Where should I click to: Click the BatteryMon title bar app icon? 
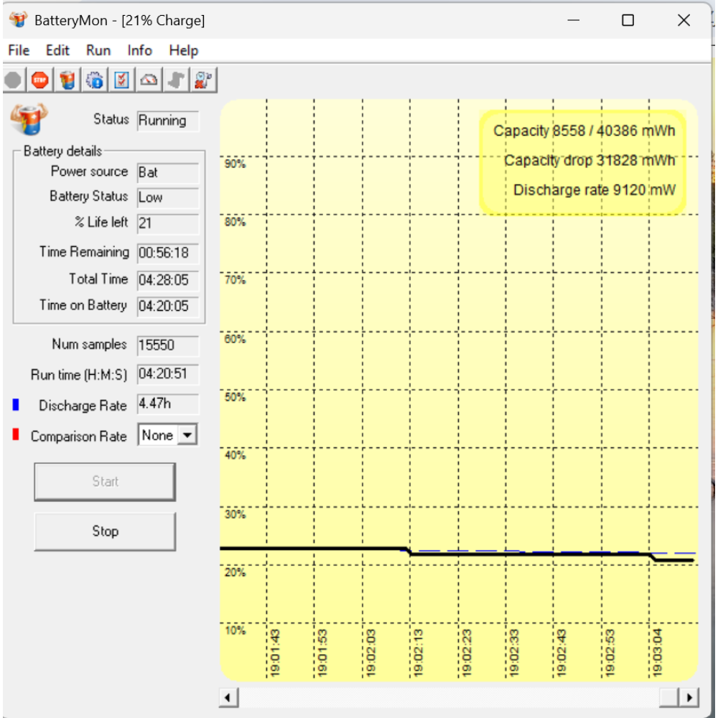(x=18, y=20)
